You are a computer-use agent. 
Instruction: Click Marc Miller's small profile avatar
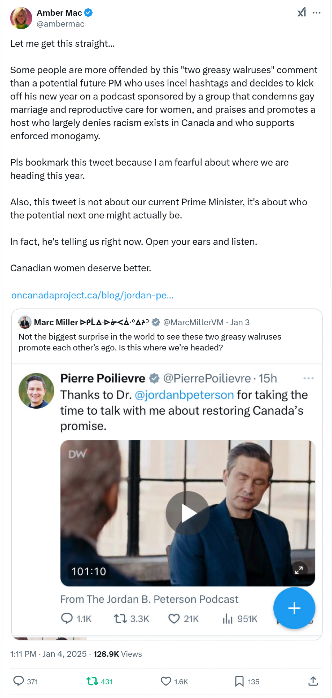pos(25,322)
